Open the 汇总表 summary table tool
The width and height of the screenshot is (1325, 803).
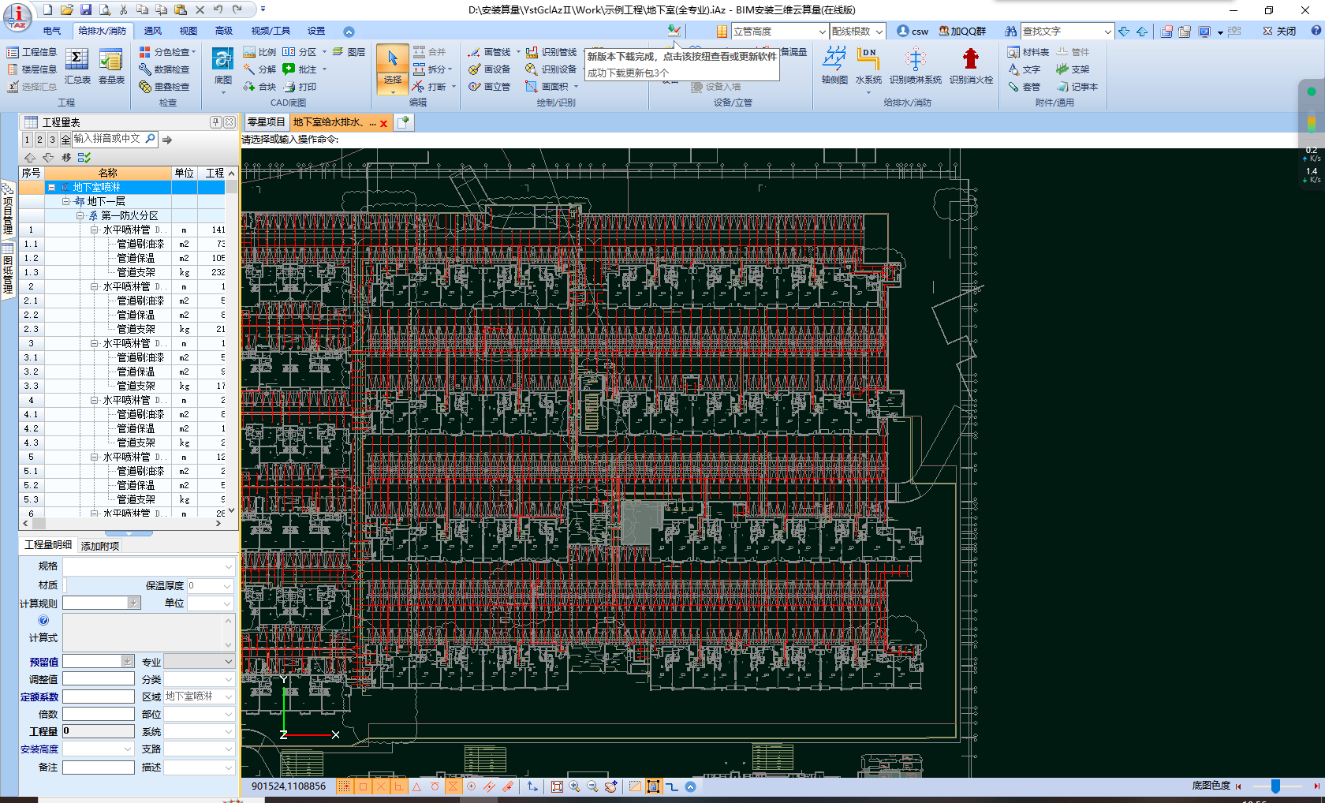click(x=77, y=66)
